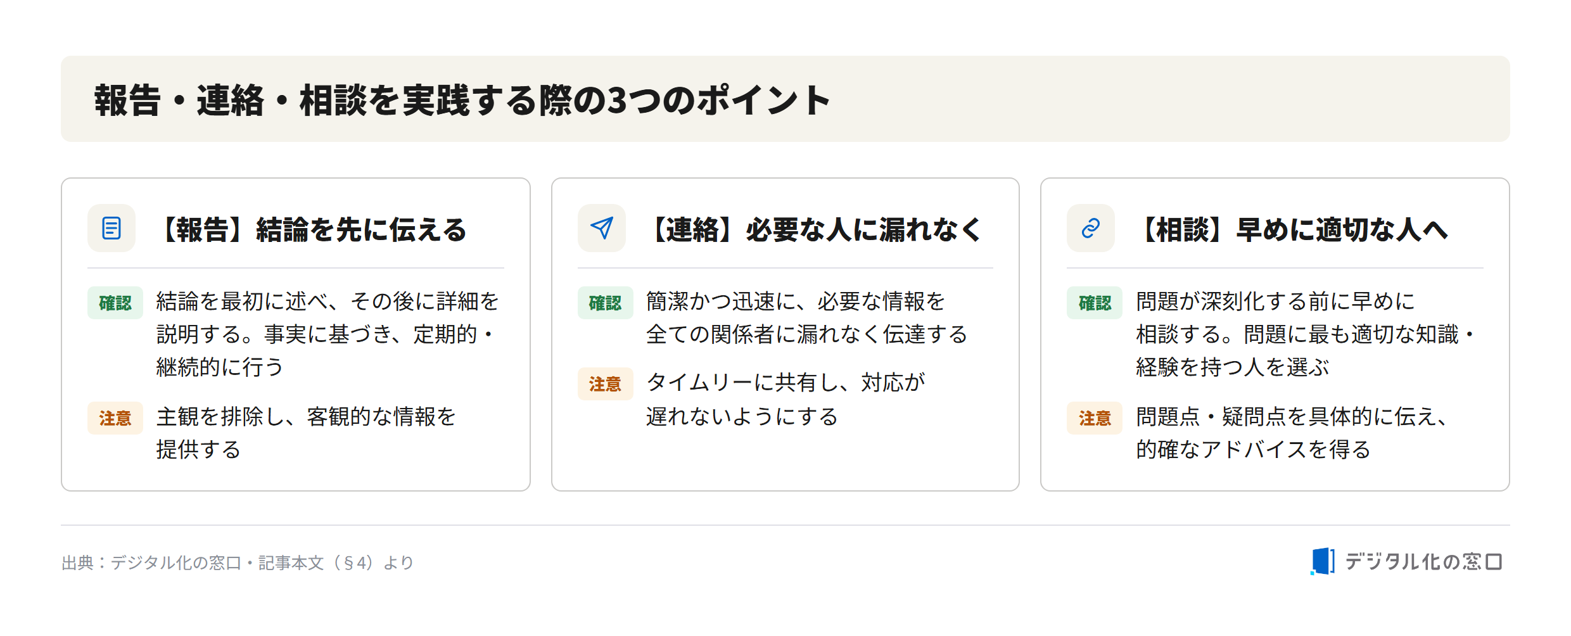The image size is (1571, 636).
Task: Click the orange 注意 badge in 連絡 card
Action: pyautogui.click(x=606, y=384)
